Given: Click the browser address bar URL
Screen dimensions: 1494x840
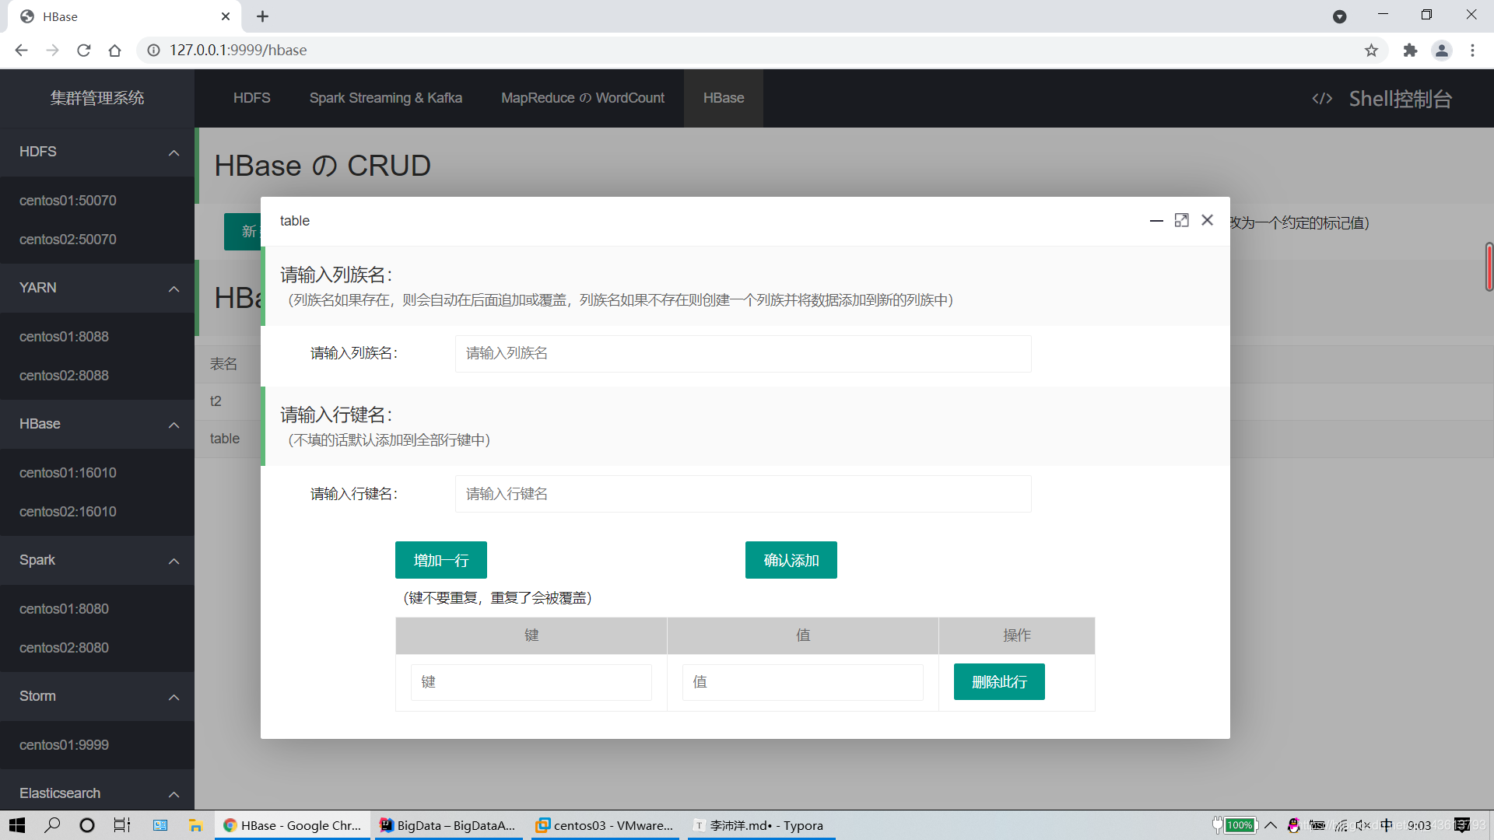Looking at the screenshot, I should [x=238, y=51].
